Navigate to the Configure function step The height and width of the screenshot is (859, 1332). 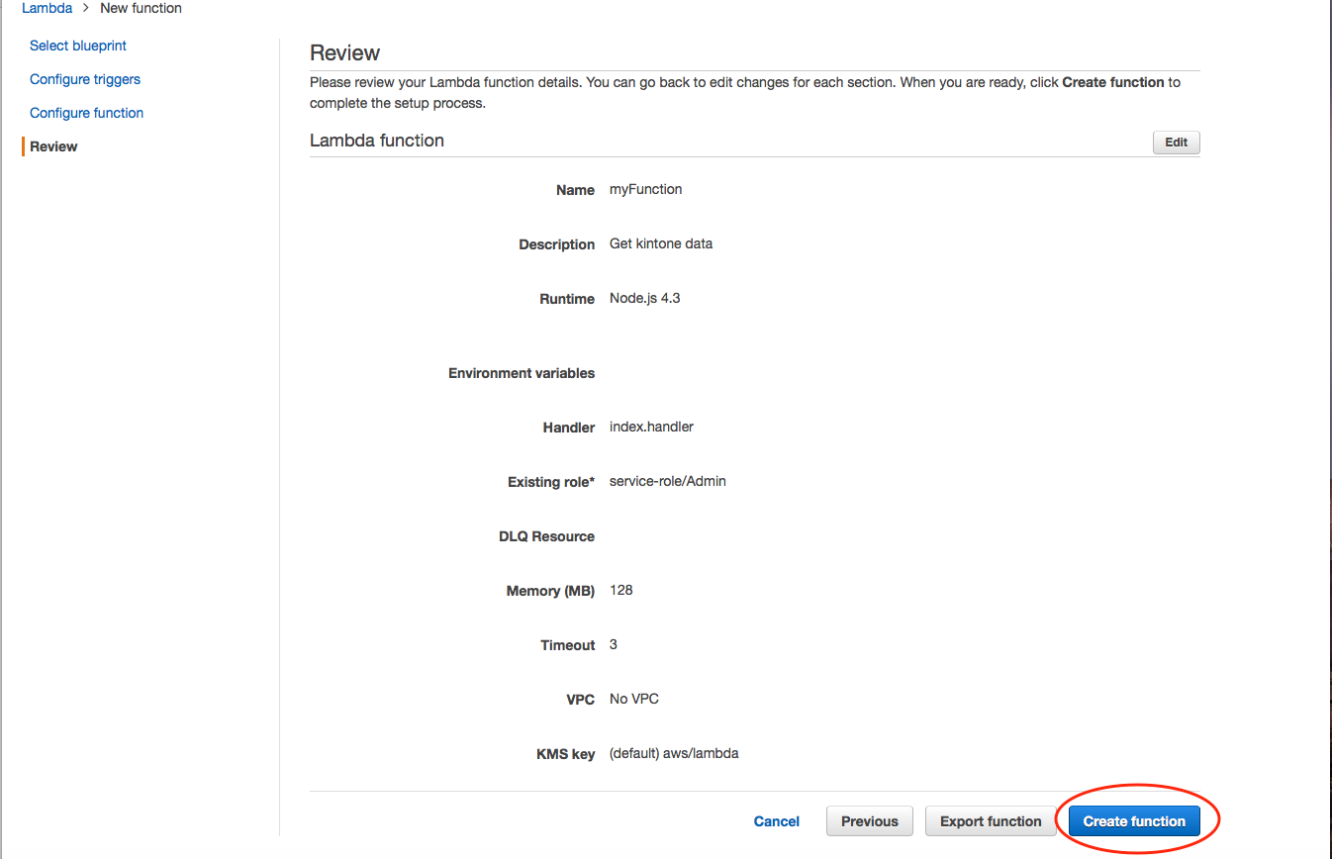(x=86, y=113)
